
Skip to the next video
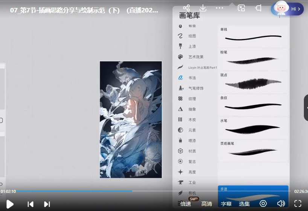[x=47, y=204]
